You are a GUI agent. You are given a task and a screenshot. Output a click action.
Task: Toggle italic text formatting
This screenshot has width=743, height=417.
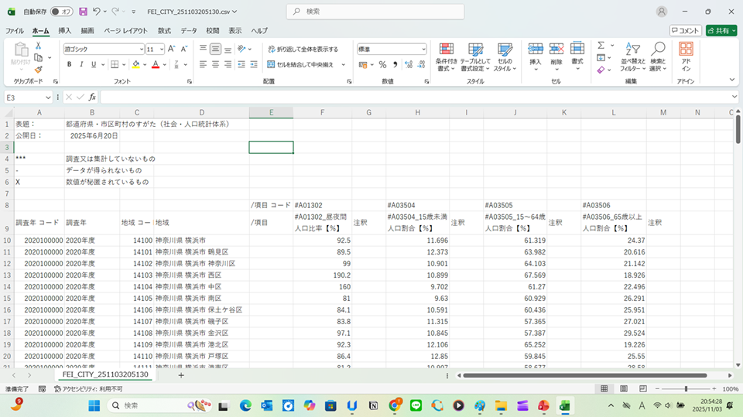click(80, 65)
